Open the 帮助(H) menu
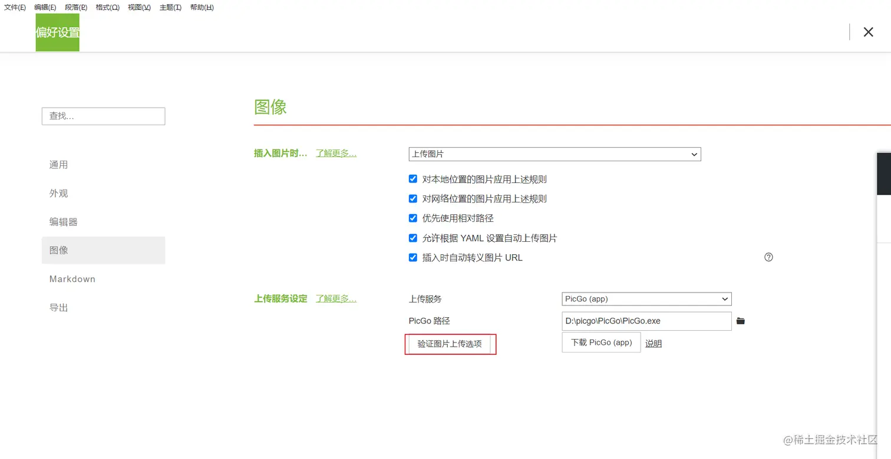 202,8
